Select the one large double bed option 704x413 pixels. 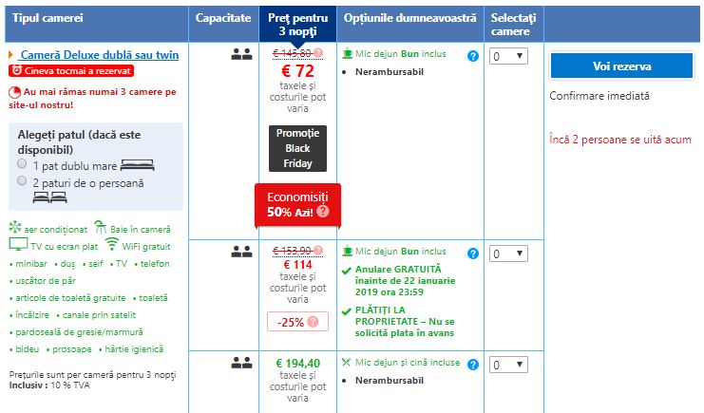click(22, 164)
